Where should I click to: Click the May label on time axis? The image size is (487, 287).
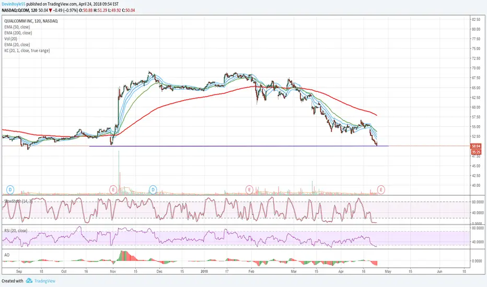pyautogui.click(x=388, y=271)
